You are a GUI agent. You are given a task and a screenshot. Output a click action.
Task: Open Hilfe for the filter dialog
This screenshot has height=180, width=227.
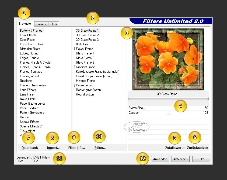click(x=201, y=159)
